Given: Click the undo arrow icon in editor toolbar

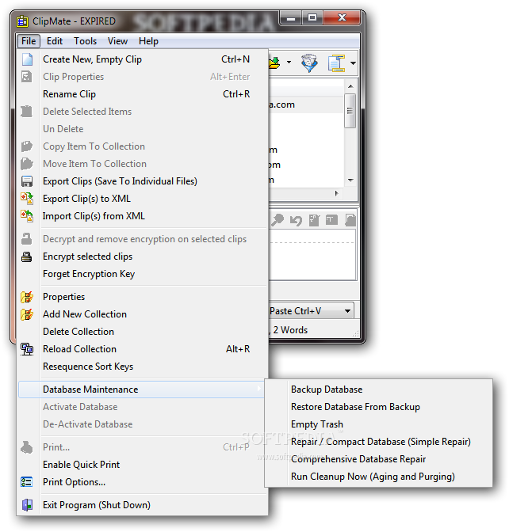Looking at the screenshot, I should [x=296, y=221].
